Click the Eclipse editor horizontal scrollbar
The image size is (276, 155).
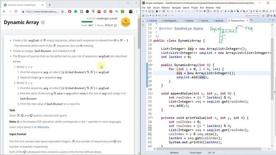coord(209,149)
